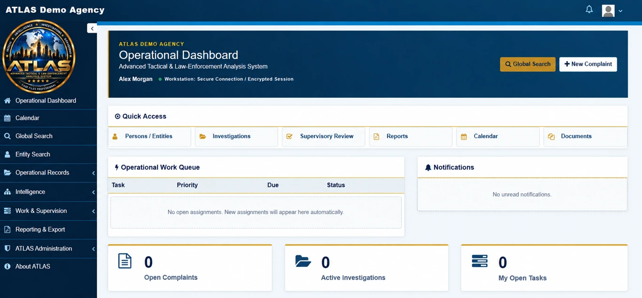Click the copy icon on Documents tile
Screen dimensions: 642x298
click(x=551, y=137)
